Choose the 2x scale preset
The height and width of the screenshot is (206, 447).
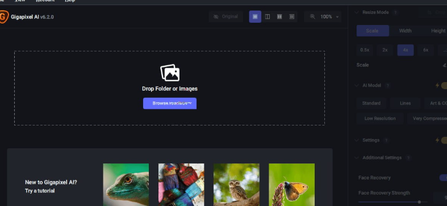[385, 50]
